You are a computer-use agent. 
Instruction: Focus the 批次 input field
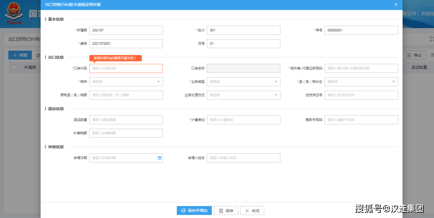tap(244, 31)
